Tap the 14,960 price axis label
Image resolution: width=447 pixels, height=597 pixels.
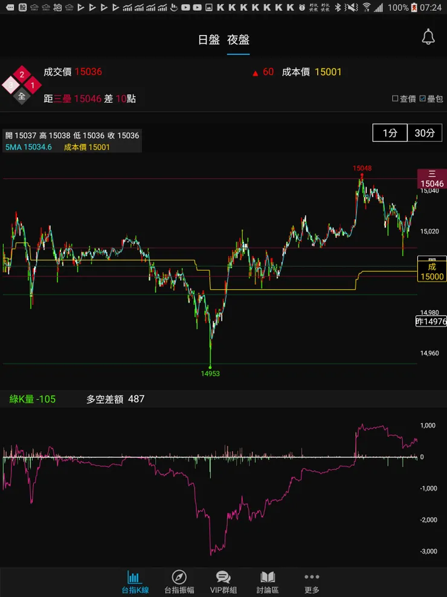(429, 353)
